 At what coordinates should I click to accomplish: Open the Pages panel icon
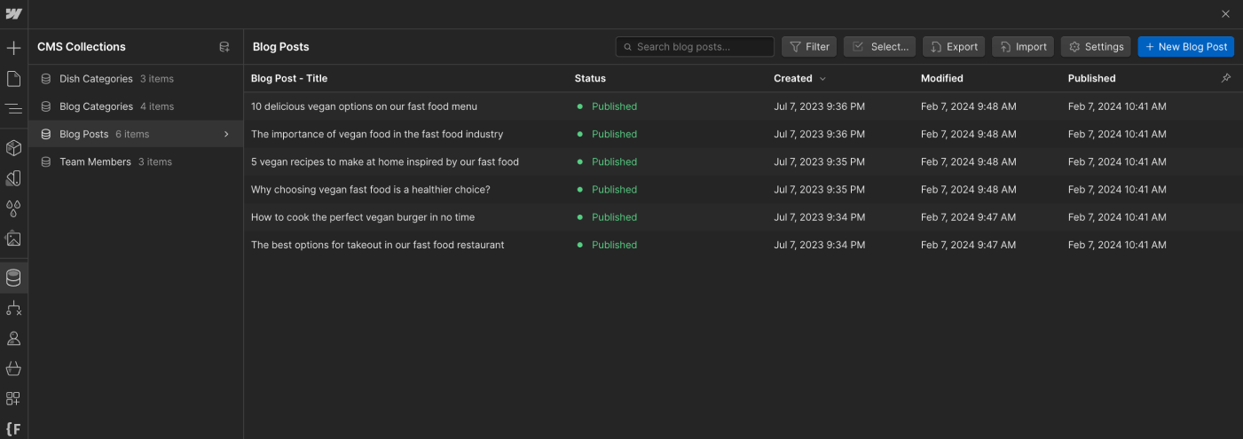13,79
